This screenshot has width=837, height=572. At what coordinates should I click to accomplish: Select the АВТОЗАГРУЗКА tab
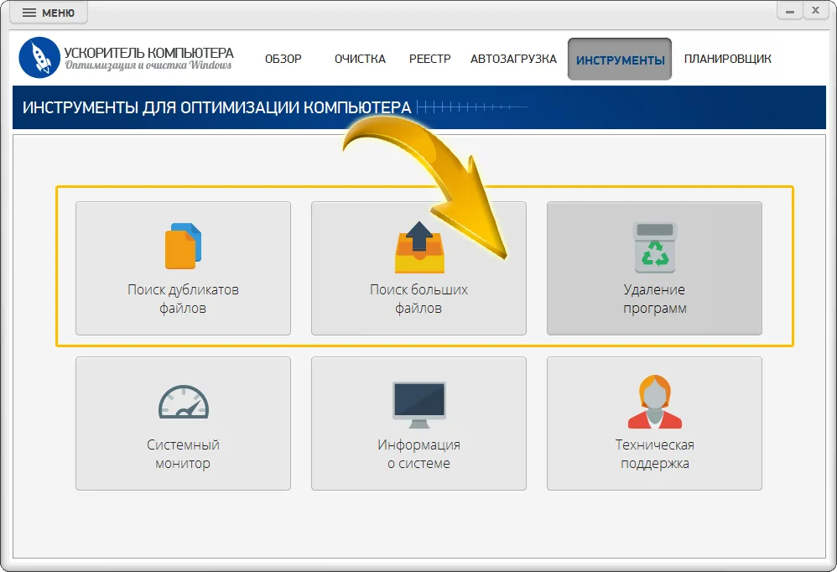tap(513, 59)
